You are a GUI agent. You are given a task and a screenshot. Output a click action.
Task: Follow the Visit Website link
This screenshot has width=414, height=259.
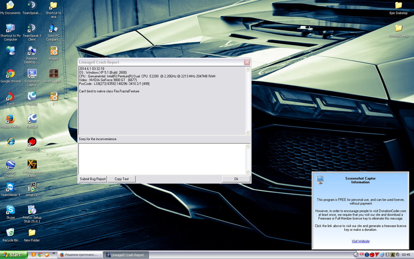pos(360,241)
